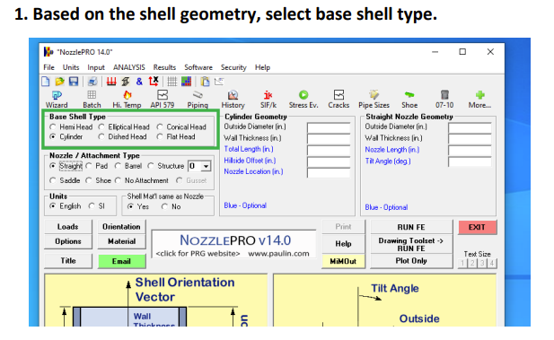Viewport: 554px width, 340px height.
Task: Click the Title button
Action: (x=68, y=261)
